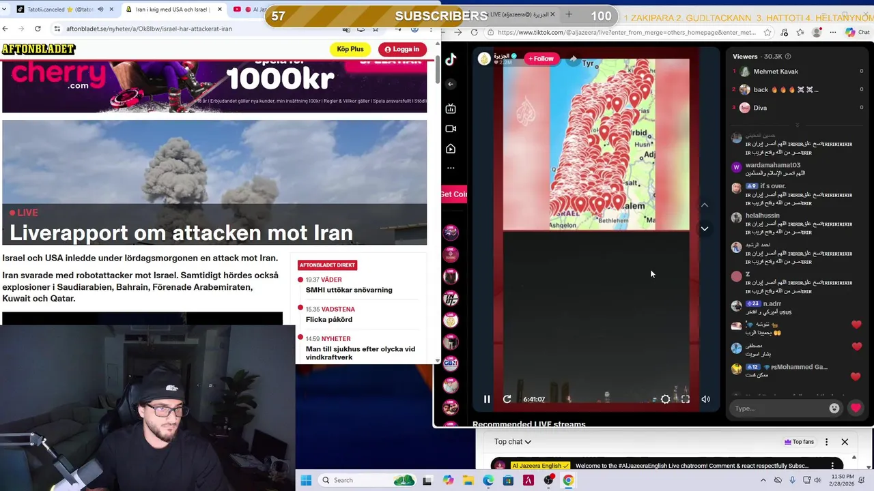Screen dimensions: 874x491
Task: Open File Explorer from the taskbar
Action: tap(468, 480)
